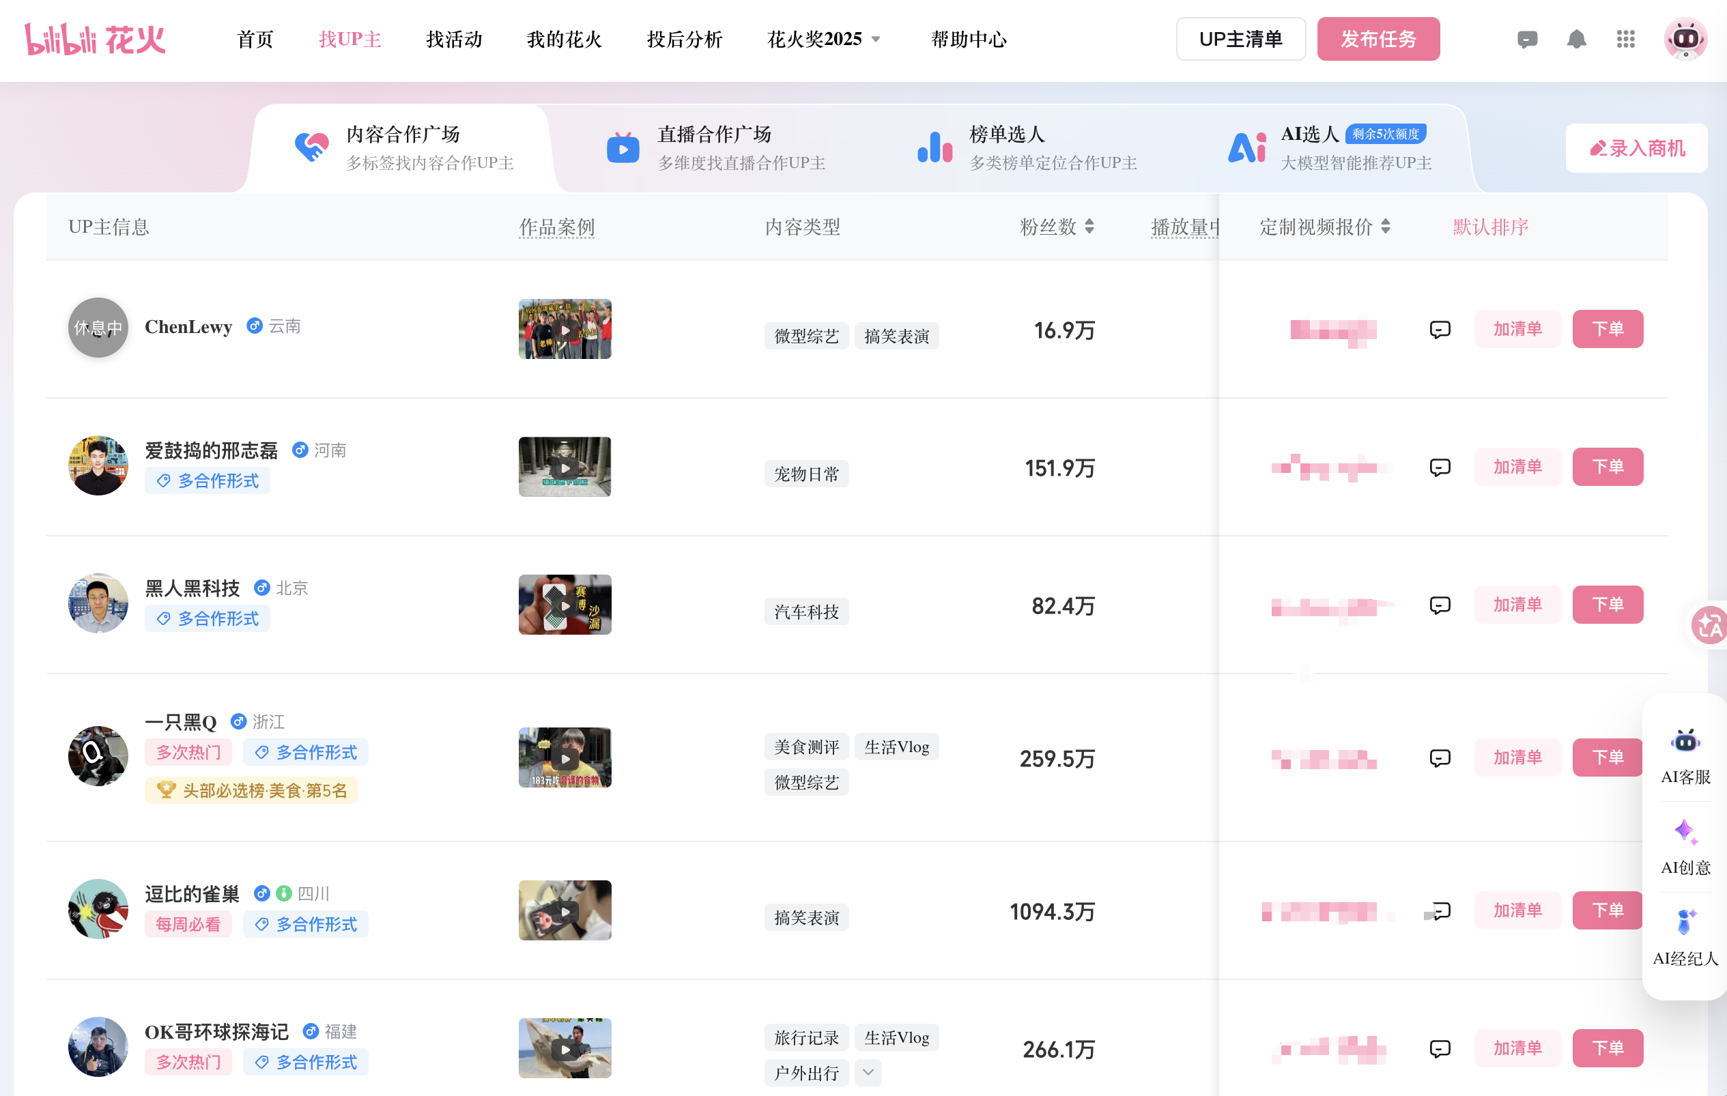Screen dimensions: 1727x1096
Task: Play 逗比的雀巢's sample video thumbnail
Action: click(x=565, y=910)
